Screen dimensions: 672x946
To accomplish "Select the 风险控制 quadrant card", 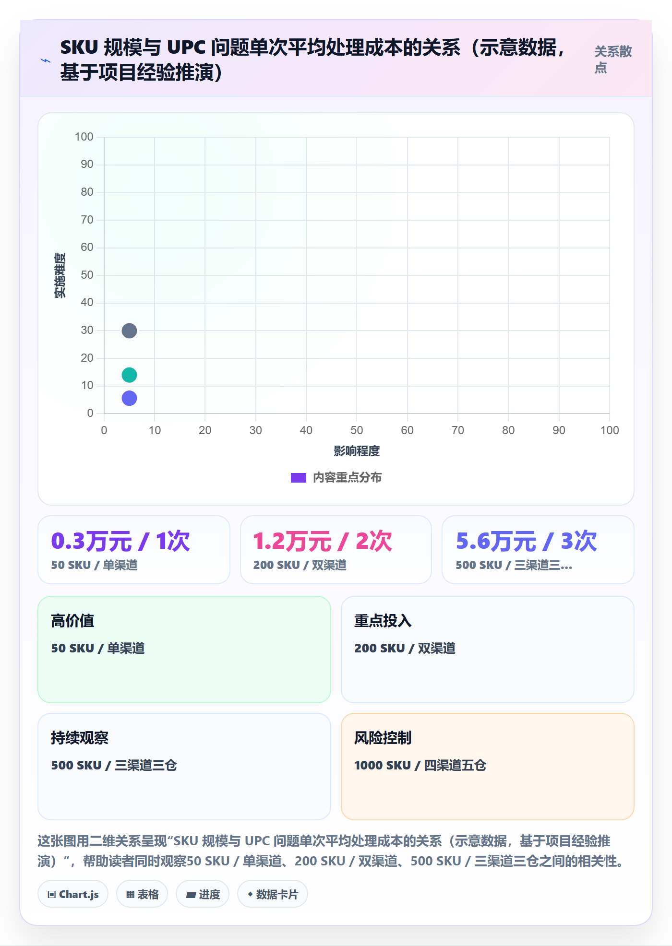I will [488, 767].
